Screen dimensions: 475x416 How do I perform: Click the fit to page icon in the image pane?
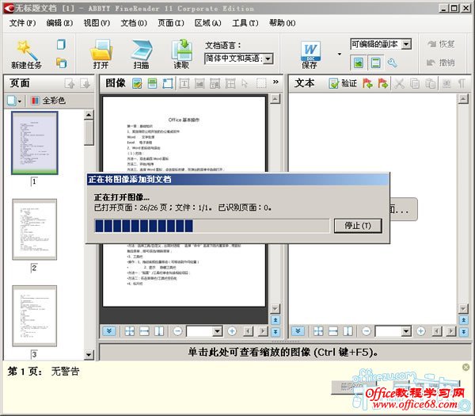click(x=130, y=331)
